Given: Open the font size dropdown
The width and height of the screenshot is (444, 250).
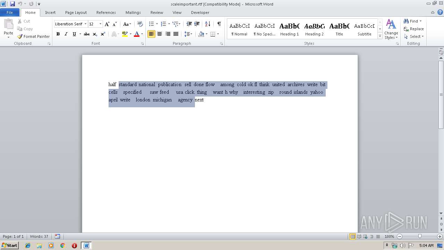Looking at the screenshot, I should coord(101,24).
